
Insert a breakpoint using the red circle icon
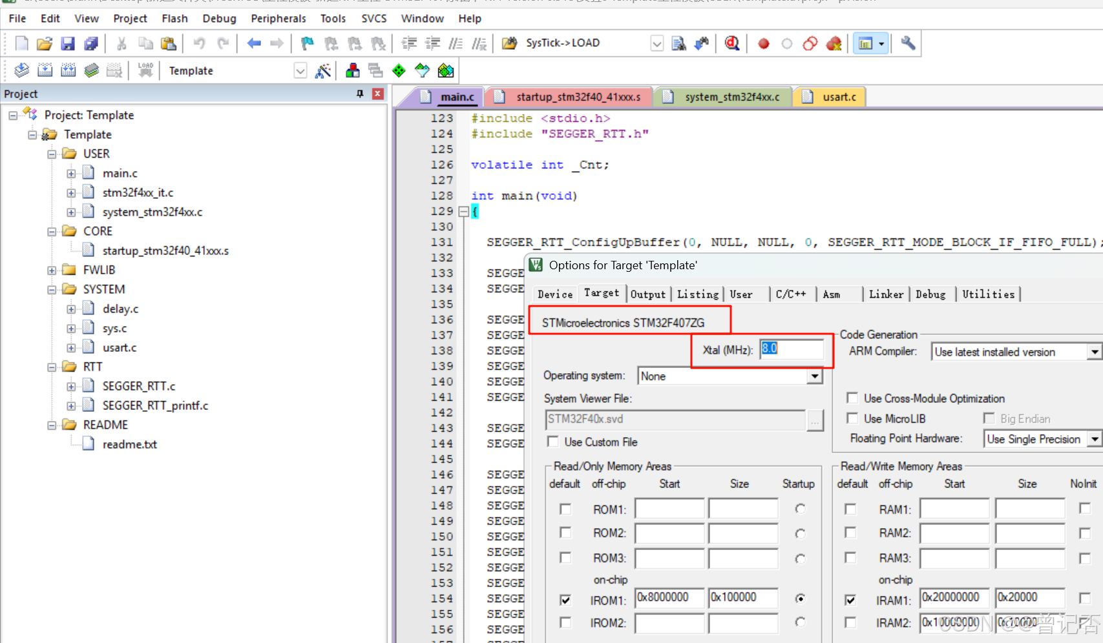tap(764, 43)
